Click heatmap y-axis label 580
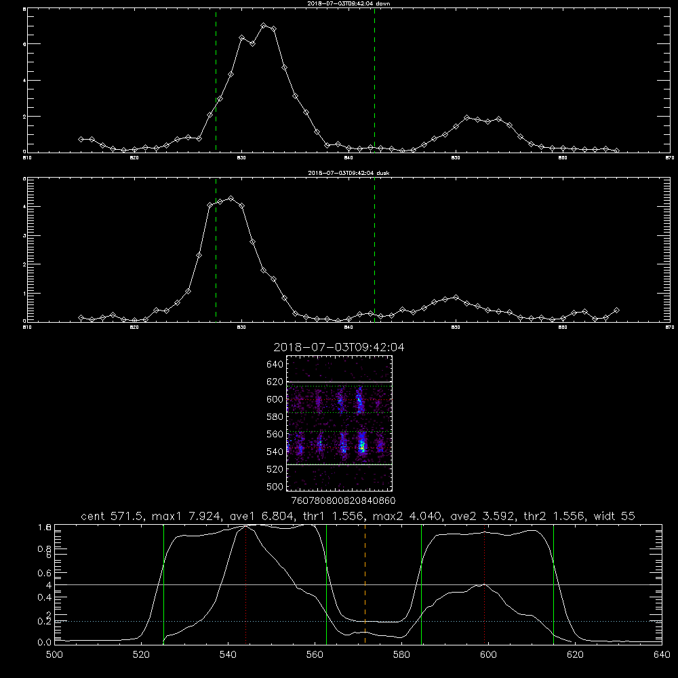 pos(275,417)
